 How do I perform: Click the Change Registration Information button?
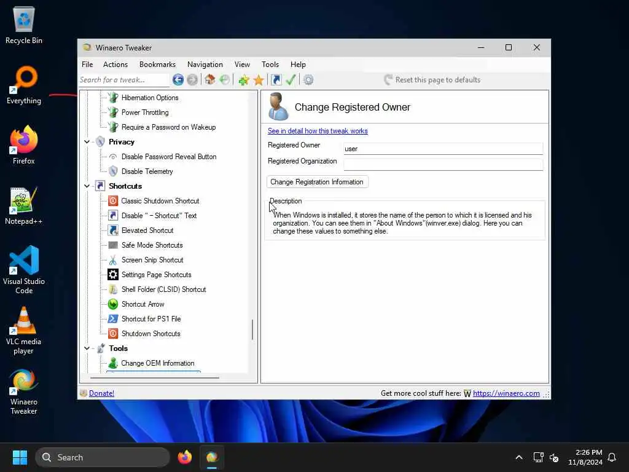coord(317,182)
